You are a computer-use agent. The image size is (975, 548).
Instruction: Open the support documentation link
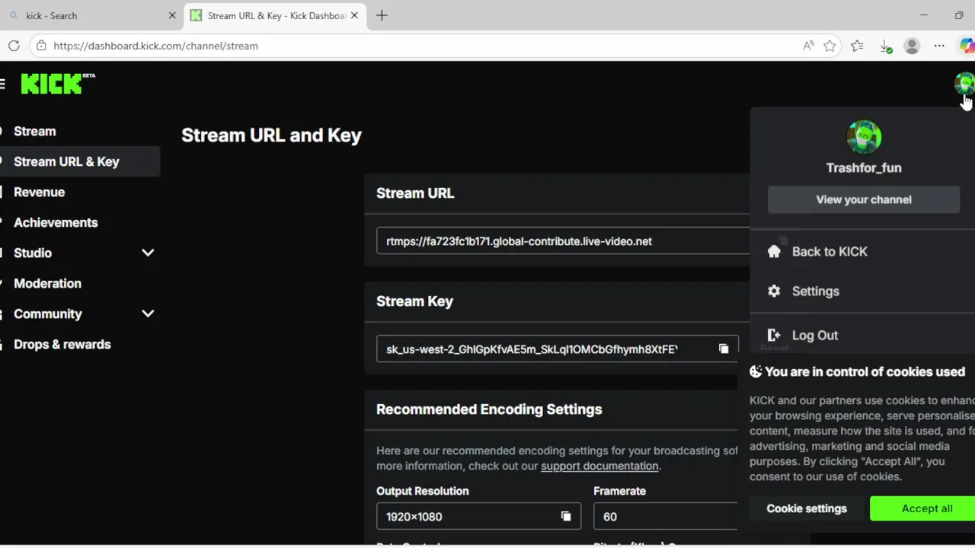tap(599, 466)
